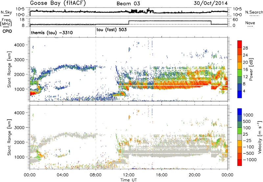The height and width of the screenshot is (182, 263).
Task: Click the 'Velocity [m s-1]' colorbar label
Action: [259, 137]
